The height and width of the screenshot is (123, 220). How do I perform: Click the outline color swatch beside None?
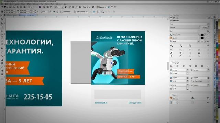pyautogui.click(x=202, y=41)
